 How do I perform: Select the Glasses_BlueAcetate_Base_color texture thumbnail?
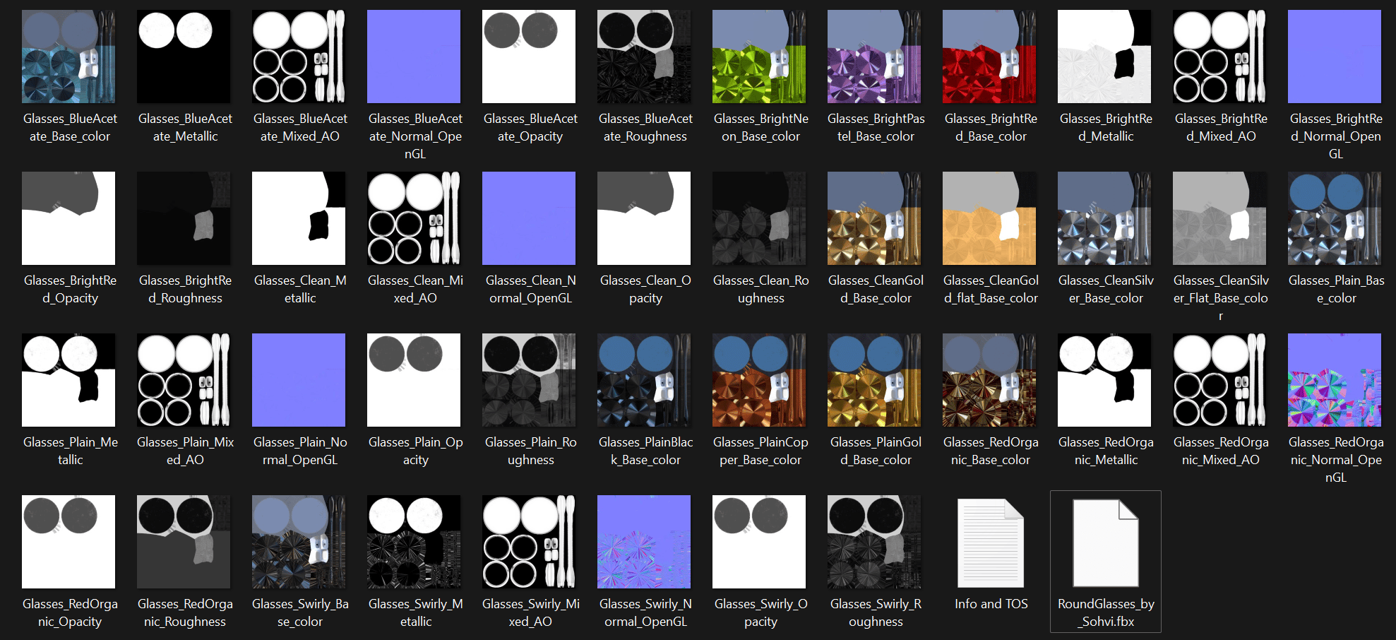click(68, 57)
